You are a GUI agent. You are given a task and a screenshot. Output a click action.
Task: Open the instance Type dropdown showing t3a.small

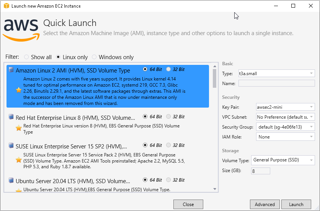[276, 74]
